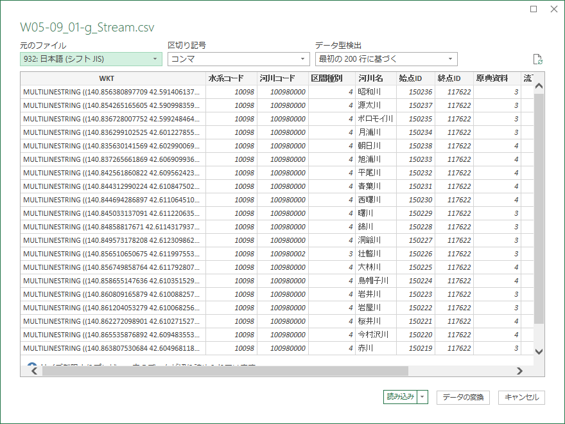This screenshot has width=565, height=424.
Task: Maximize the import dialog window
Action: coord(534,10)
